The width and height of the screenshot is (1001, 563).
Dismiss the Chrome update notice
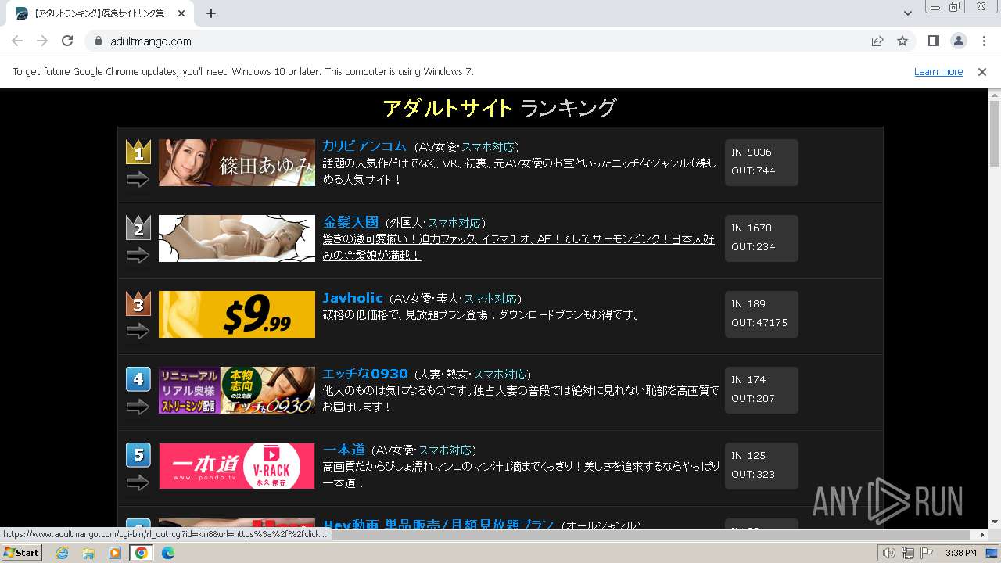(982, 72)
